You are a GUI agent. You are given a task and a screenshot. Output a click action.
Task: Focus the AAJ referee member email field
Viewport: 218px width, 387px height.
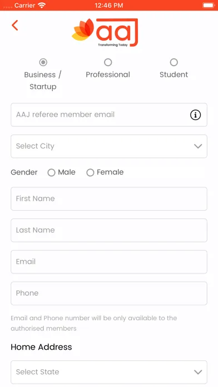109,115
